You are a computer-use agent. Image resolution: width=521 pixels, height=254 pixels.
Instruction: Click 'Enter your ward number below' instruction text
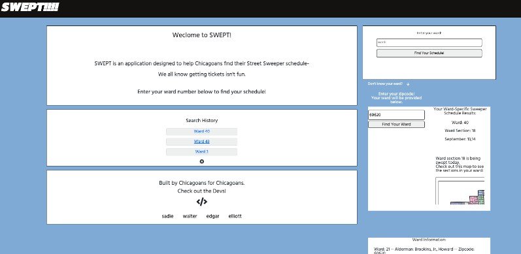202,91
